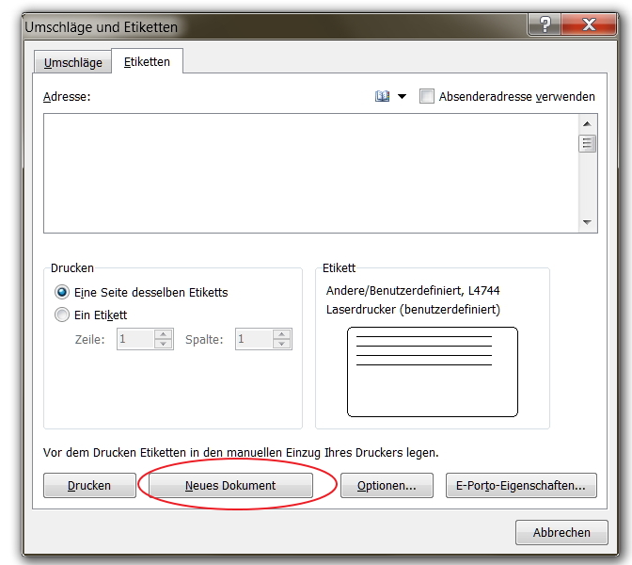Open E-Porto-Eigenschaften... settings

tap(521, 485)
